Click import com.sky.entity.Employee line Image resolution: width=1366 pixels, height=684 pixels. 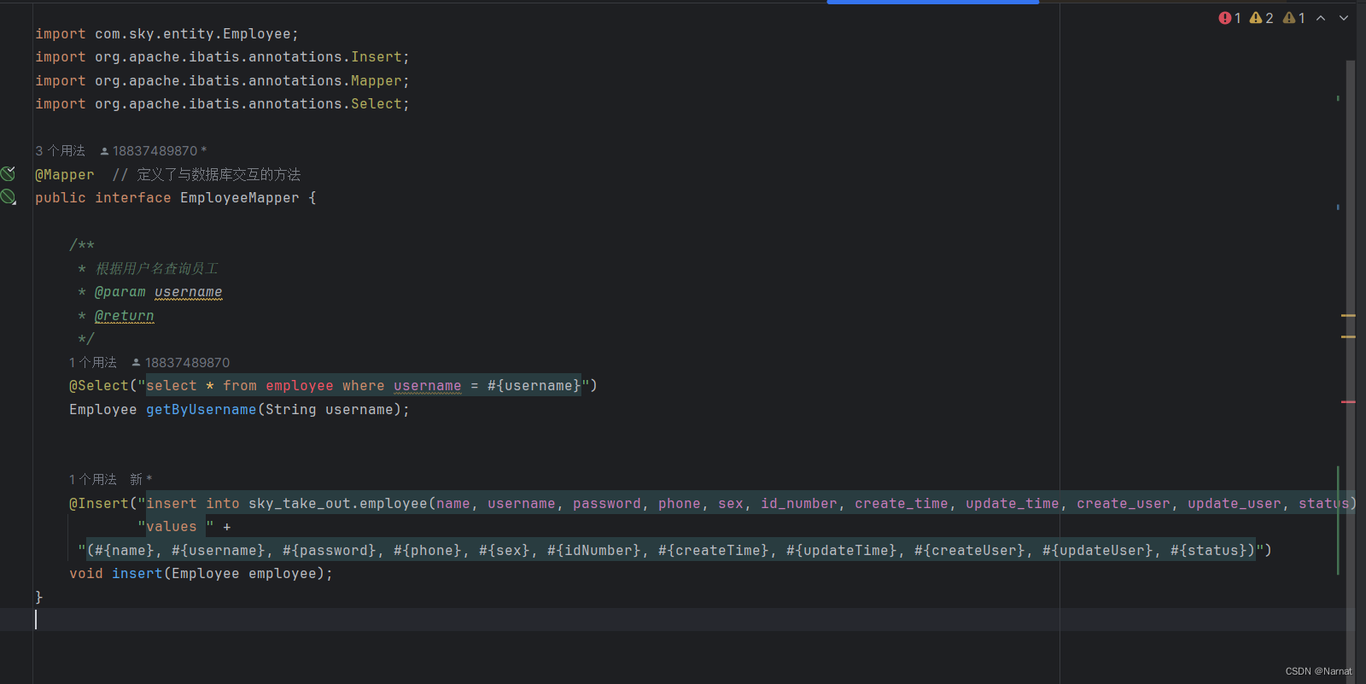click(166, 34)
